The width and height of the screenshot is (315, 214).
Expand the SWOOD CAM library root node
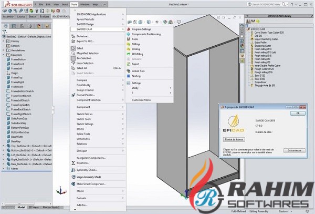pos(247,29)
